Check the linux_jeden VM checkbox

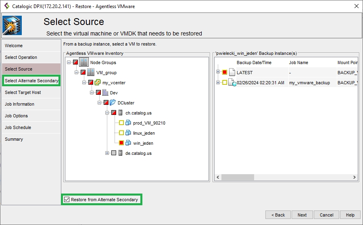[121, 133]
